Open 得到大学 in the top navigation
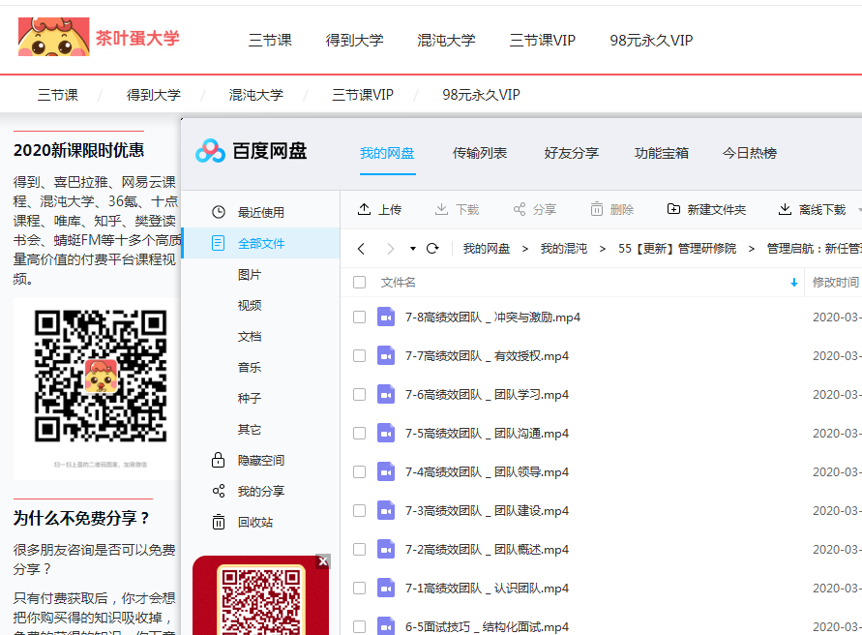862x635 pixels. pos(355,40)
